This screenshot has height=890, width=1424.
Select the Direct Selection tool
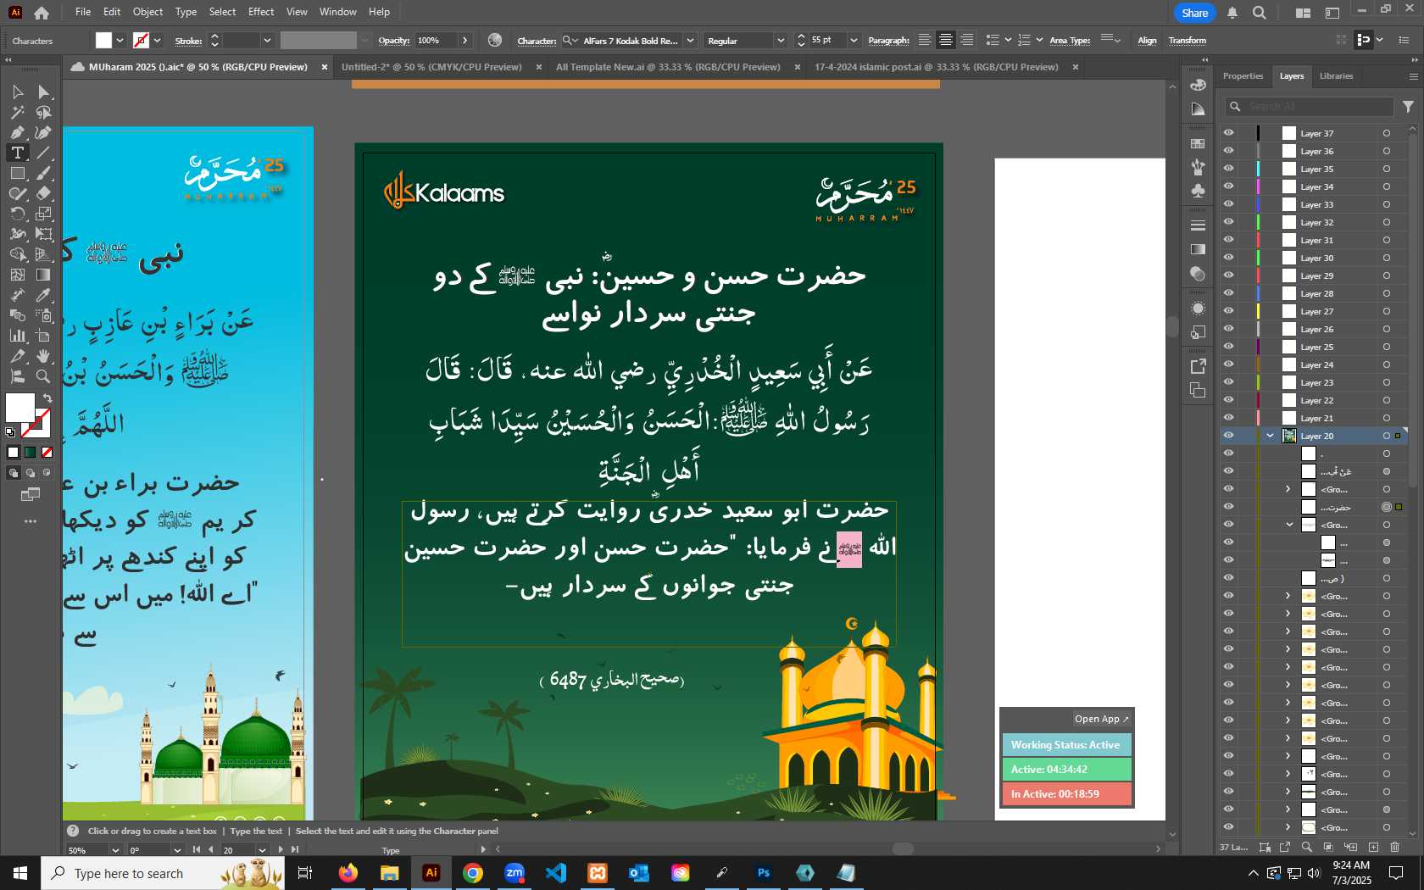[44, 92]
